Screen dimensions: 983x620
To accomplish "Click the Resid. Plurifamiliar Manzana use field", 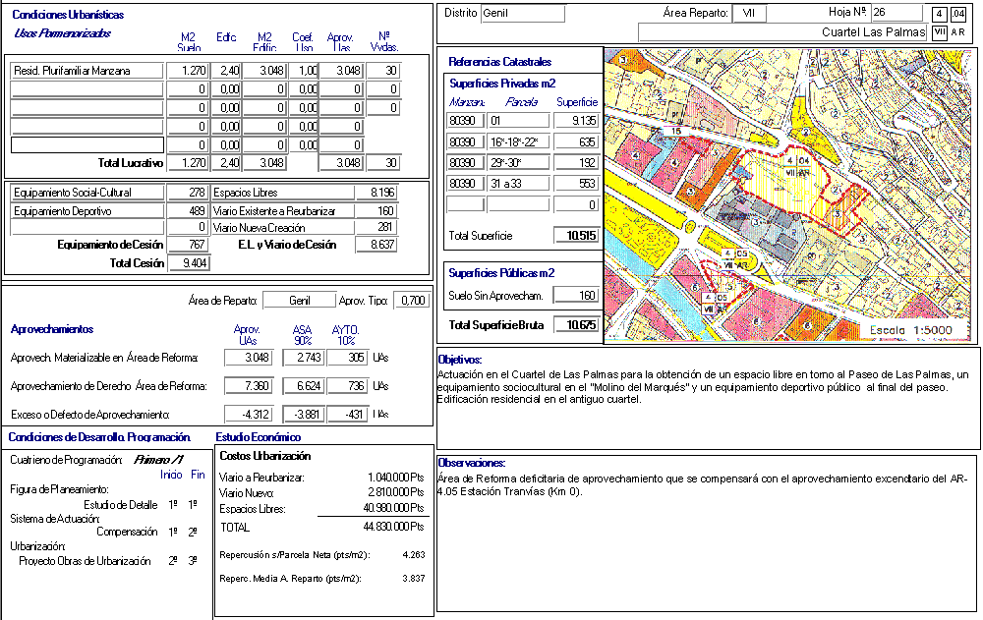I will (x=87, y=71).
